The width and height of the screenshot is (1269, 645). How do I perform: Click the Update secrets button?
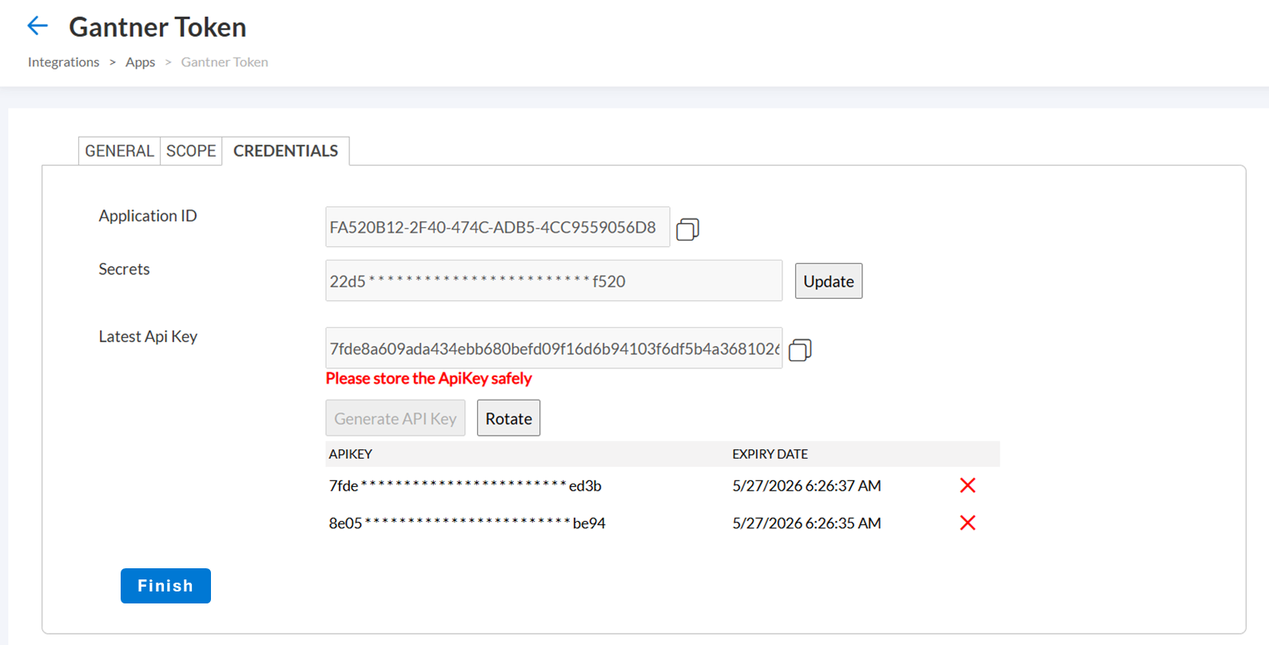(829, 281)
